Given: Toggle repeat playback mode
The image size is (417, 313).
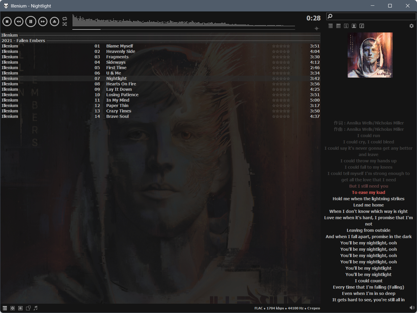Looking at the screenshot, I should click(65, 19).
